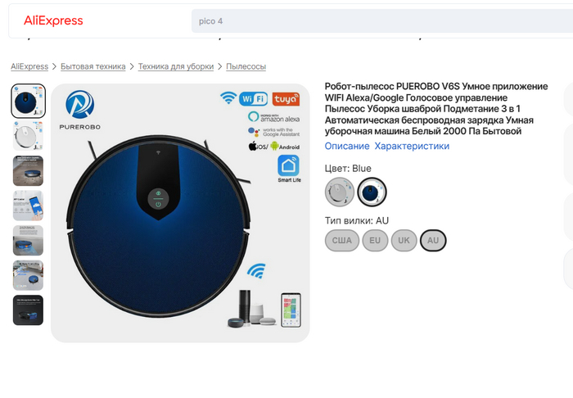The image size is (573, 398).
Task: Click the AliExpress logo in the header
Action: [x=53, y=20]
